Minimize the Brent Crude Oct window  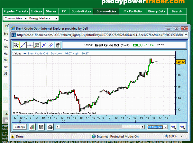coord(168,28)
